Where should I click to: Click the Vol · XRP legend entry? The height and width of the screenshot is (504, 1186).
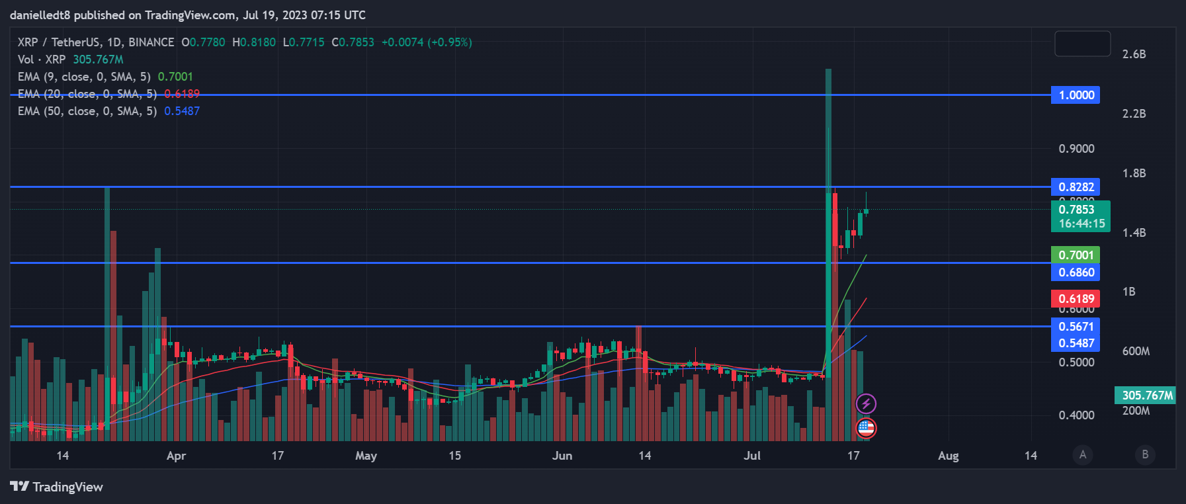[70, 60]
